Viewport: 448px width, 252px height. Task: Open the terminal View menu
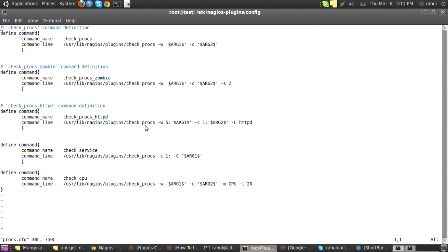tap(33, 21)
